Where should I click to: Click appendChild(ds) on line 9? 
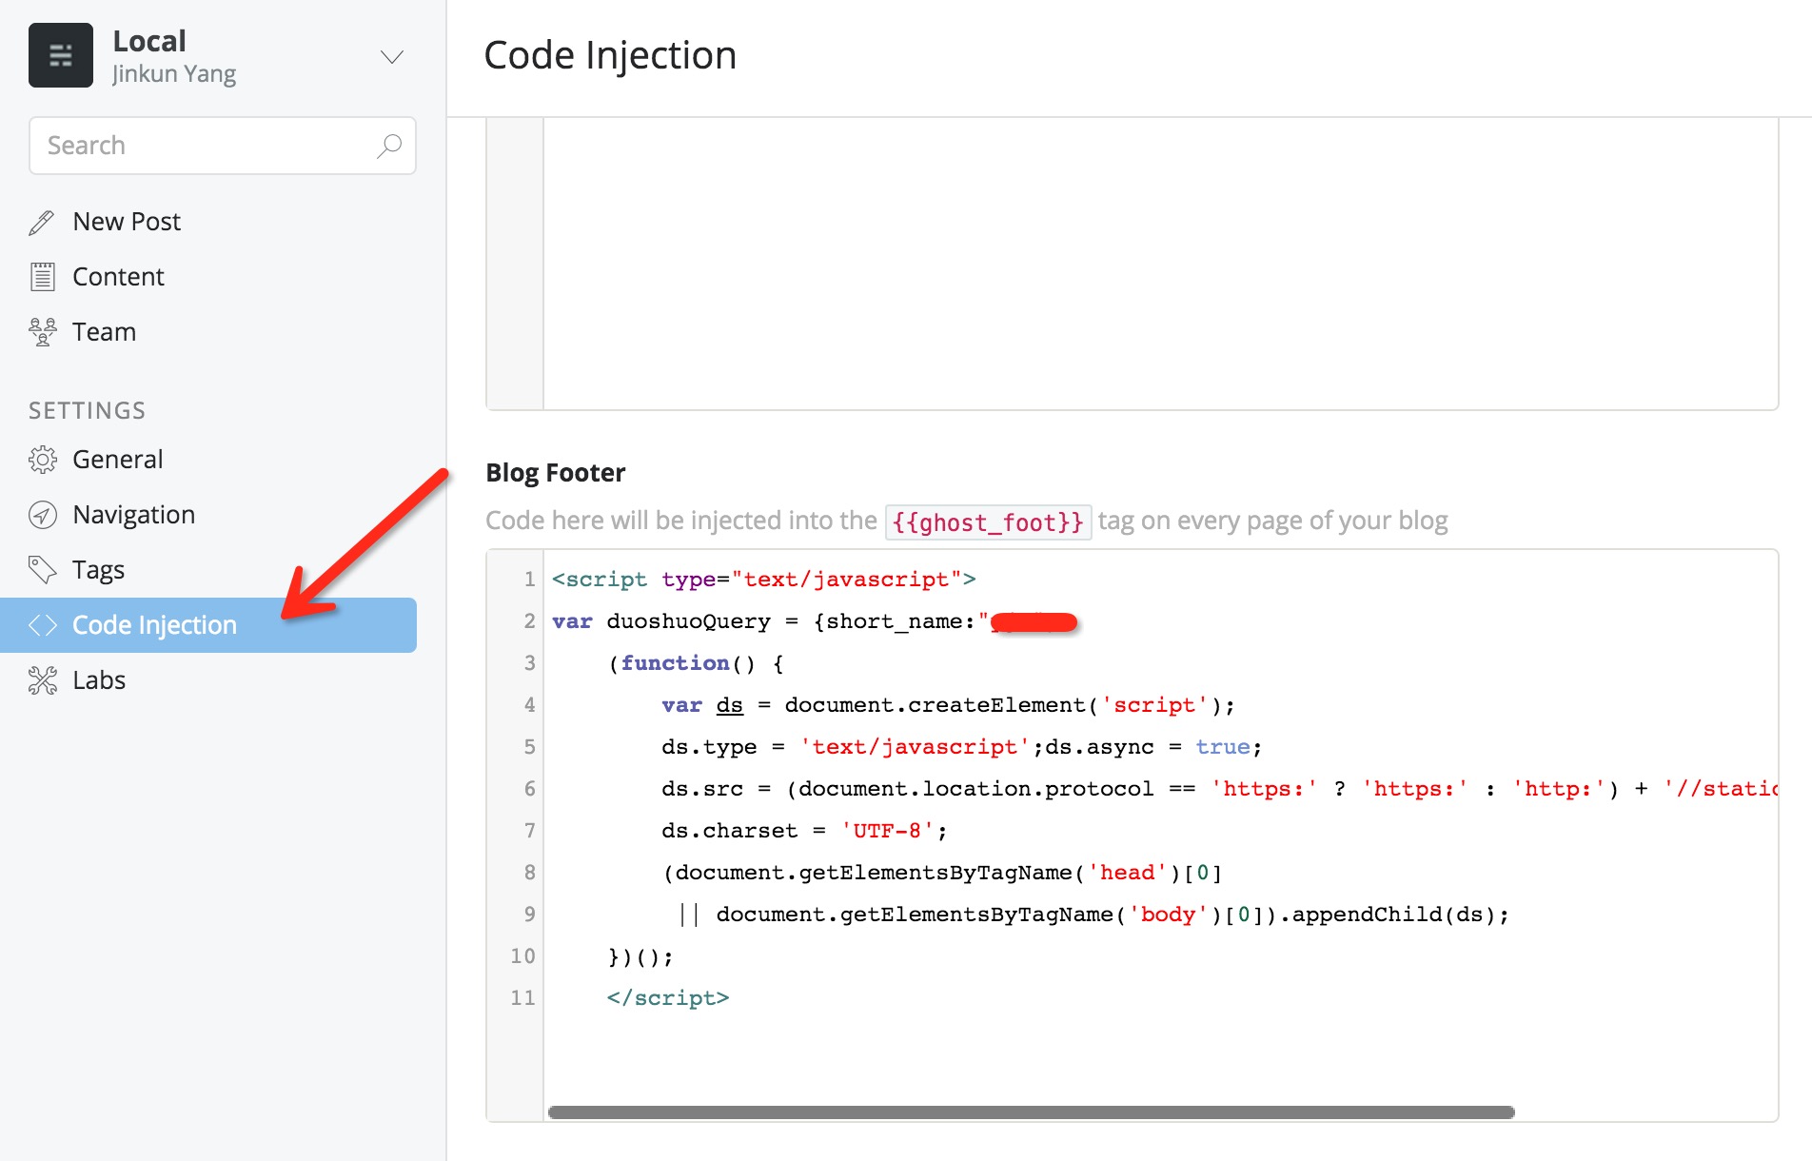pos(1393,915)
